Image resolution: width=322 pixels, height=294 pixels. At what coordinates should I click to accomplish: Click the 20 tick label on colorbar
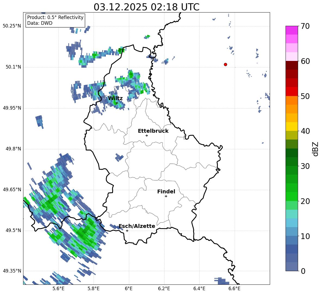point(305,201)
